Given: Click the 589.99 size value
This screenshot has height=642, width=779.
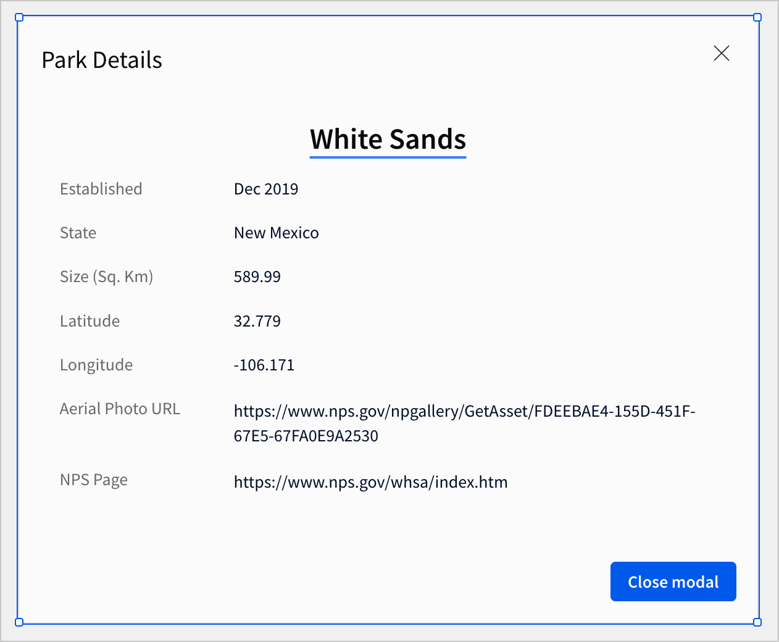Looking at the screenshot, I should pos(257,277).
